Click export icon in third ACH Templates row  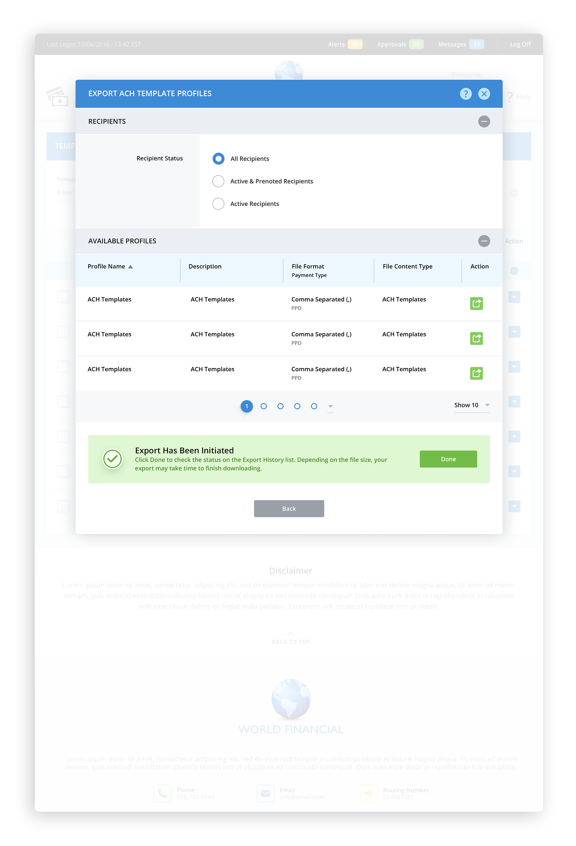476,373
